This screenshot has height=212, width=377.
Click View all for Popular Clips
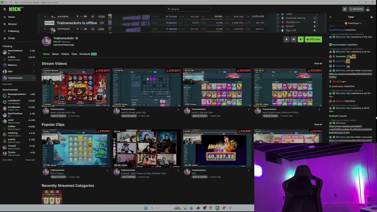pos(318,125)
